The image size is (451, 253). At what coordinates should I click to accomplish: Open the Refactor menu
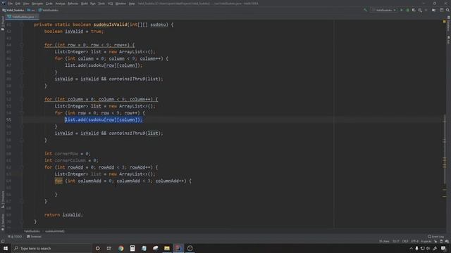pos(73,4)
